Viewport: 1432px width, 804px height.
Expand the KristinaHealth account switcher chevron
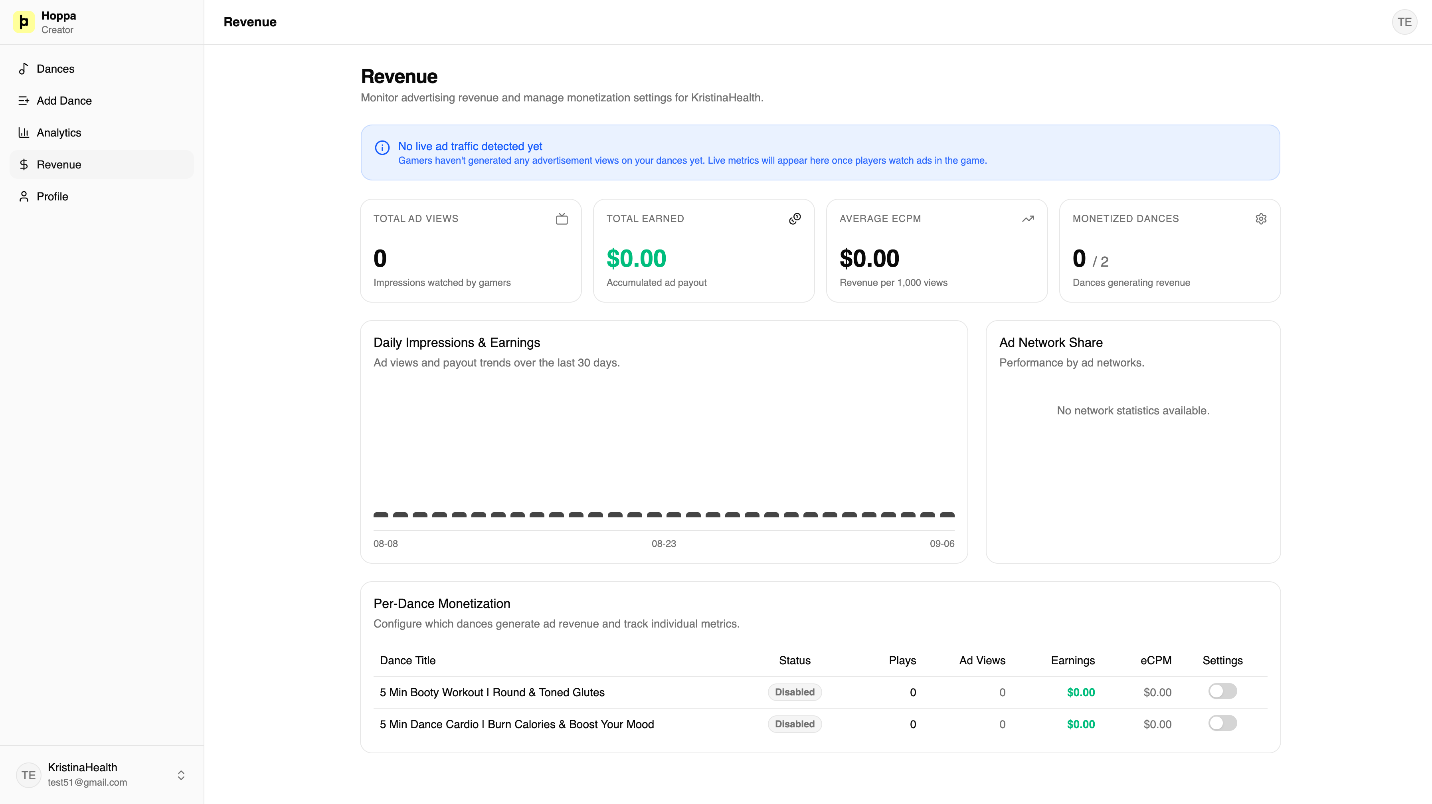tap(181, 775)
